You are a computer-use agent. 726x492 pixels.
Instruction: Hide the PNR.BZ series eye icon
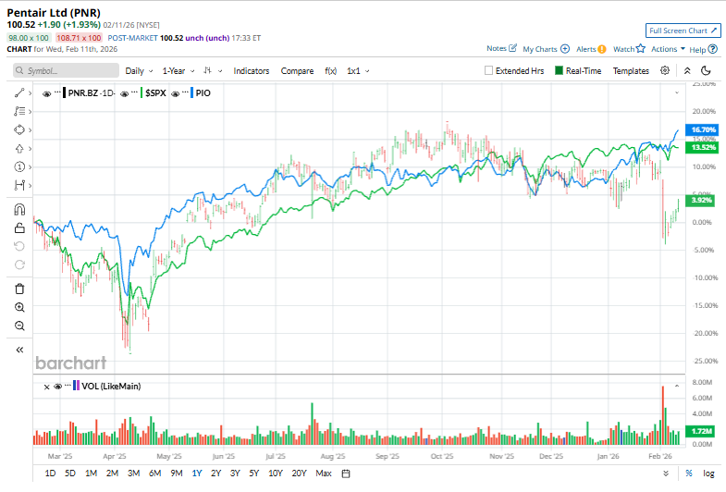point(46,93)
